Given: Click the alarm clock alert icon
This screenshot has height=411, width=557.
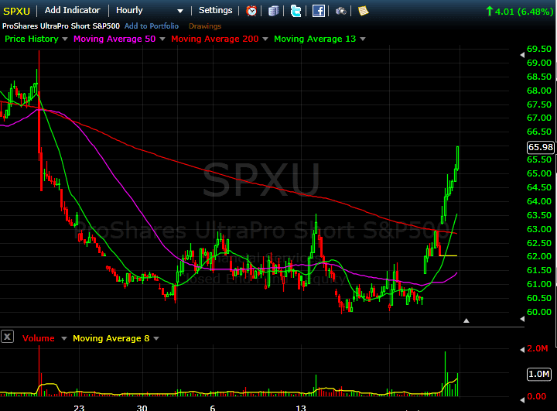Looking at the screenshot, I should (251, 11).
